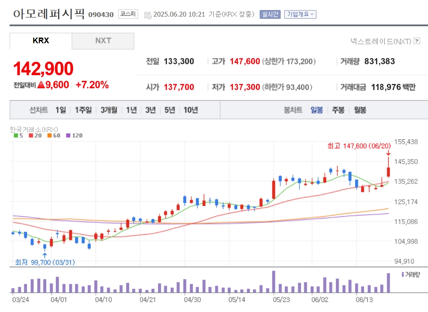Click the 05/23 date axis label

click(282, 300)
